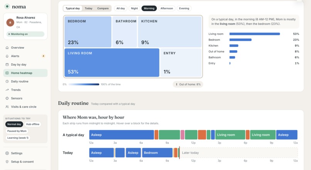The width and height of the screenshot is (311, 170).
Task: Switch to Compare view
Action: click(x=103, y=8)
